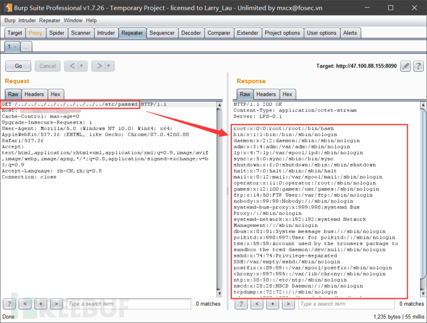Select the Repeater tool tab
The image size is (427, 323).
tap(132, 33)
